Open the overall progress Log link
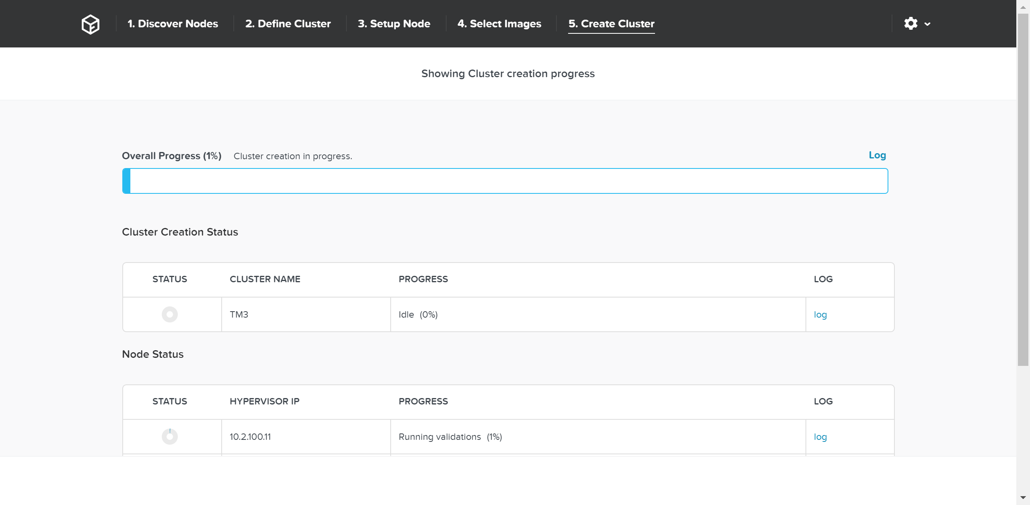1030x505 pixels. [x=877, y=155]
